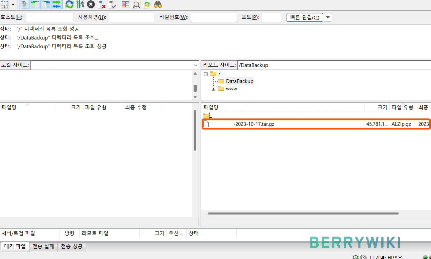
Task: Click the 사용자명 input field
Action: 132,17
